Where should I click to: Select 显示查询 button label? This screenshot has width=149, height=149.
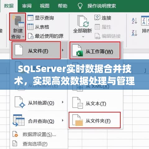(x=44, y=18)
